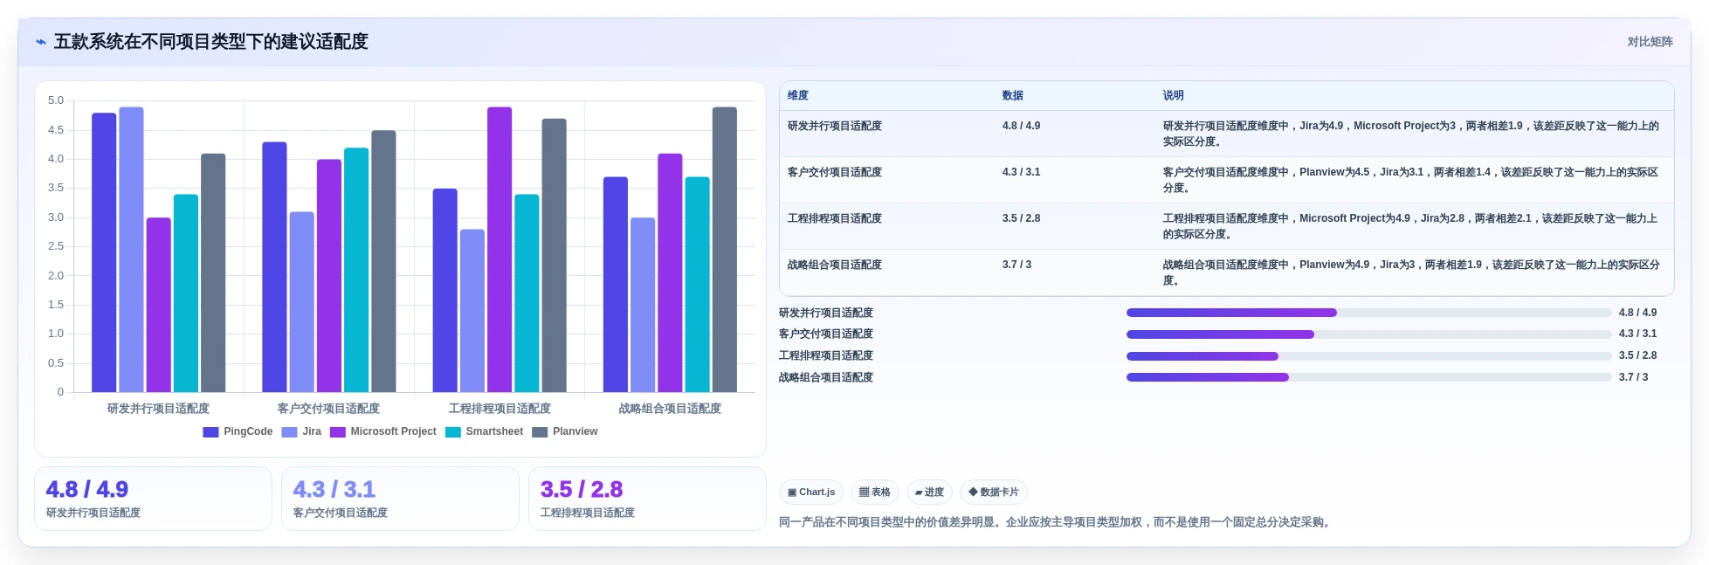Click Microsoft Project bar in 工程排程项目适配度 group
This screenshot has width=1709, height=565.
[x=500, y=250]
